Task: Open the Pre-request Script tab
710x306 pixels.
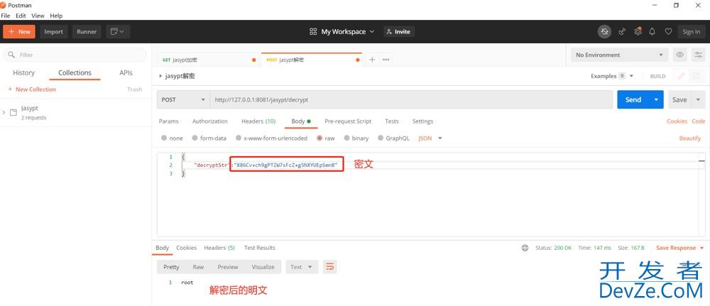Action: point(348,121)
